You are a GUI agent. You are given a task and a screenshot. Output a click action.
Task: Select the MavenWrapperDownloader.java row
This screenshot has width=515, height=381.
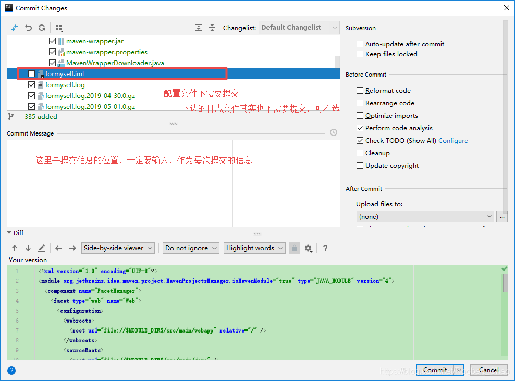(x=174, y=63)
